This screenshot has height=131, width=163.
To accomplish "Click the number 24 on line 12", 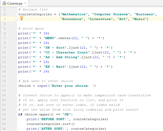I will 45,62.
